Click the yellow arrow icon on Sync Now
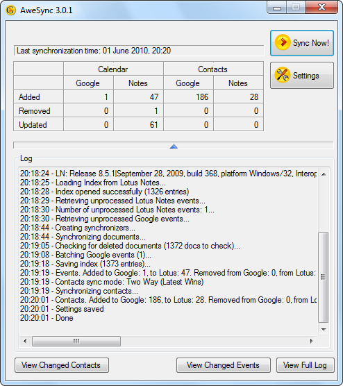 283,42
